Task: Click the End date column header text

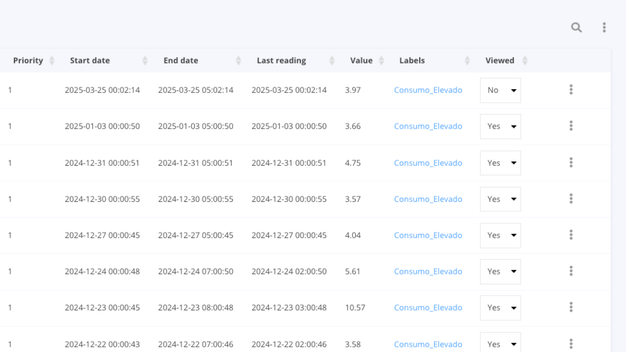Action: click(181, 61)
